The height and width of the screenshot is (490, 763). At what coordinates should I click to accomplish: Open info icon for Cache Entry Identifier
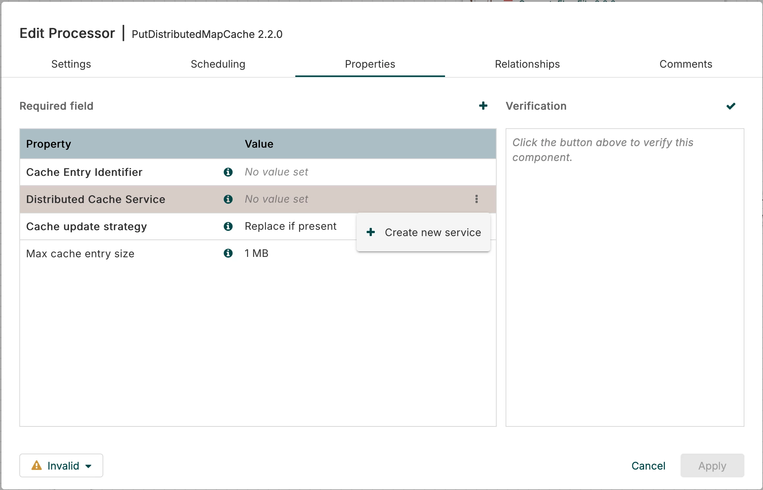pyautogui.click(x=228, y=172)
